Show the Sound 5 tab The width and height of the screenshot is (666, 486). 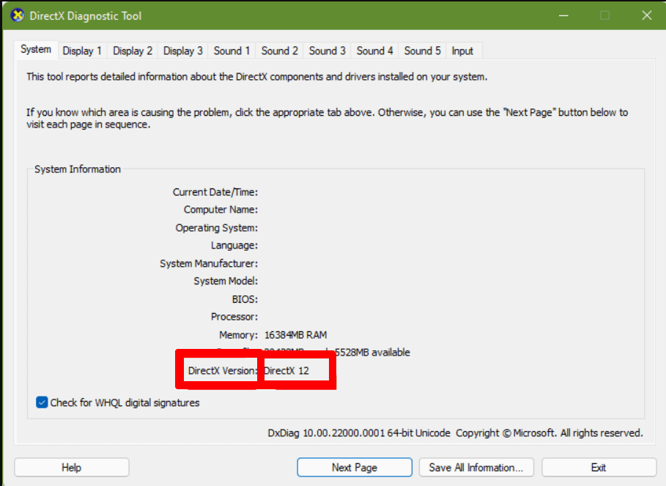tap(423, 51)
